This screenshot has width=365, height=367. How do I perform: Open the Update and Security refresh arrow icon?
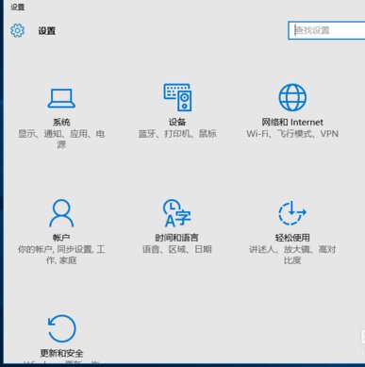61,328
